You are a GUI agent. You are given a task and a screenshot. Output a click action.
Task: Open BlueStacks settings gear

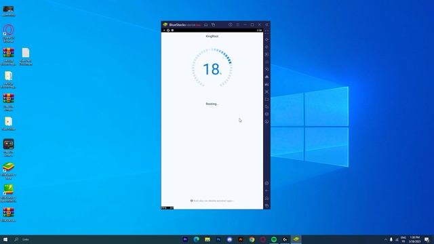267,183
